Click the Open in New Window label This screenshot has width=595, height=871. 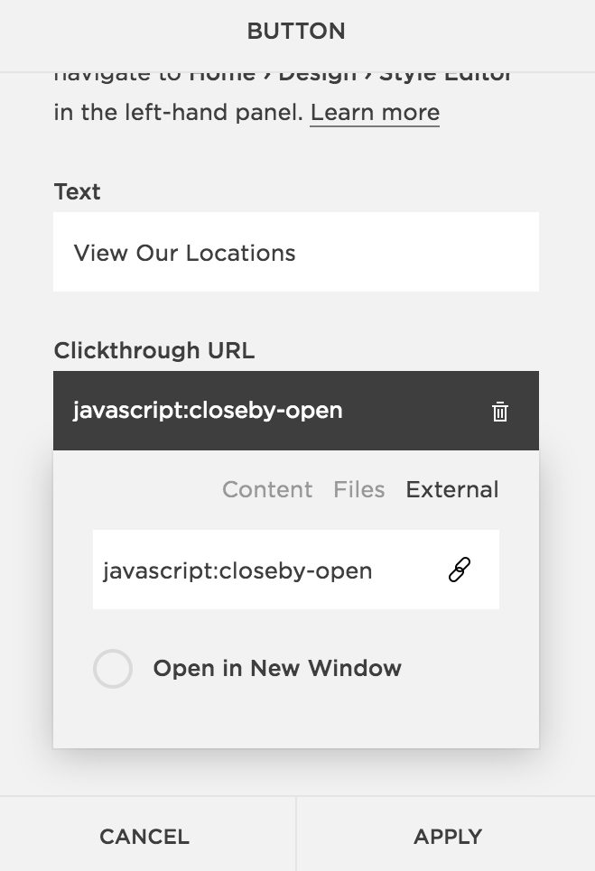(276, 668)
